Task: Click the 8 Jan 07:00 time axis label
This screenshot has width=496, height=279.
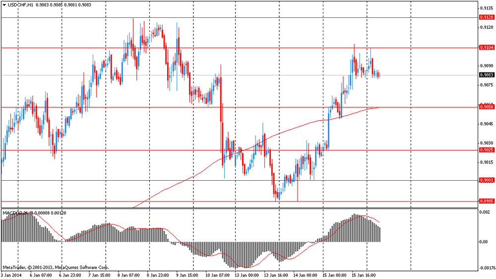Action: click(129, 275)
